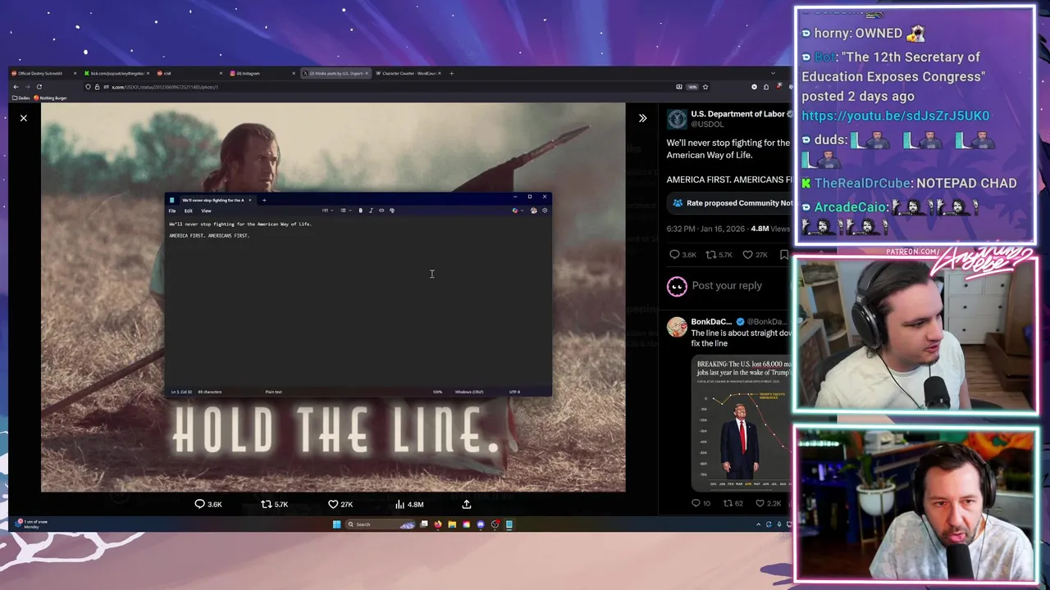Open Dailies bookmark folder
This screenshot has width=1050, height=590.
pyautogui.click(x=21, y=98)
